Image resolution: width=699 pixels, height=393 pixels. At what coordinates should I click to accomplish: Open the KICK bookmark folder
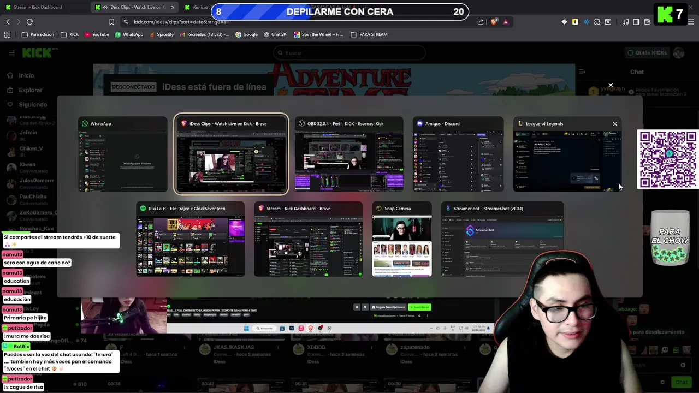[69, 34]
